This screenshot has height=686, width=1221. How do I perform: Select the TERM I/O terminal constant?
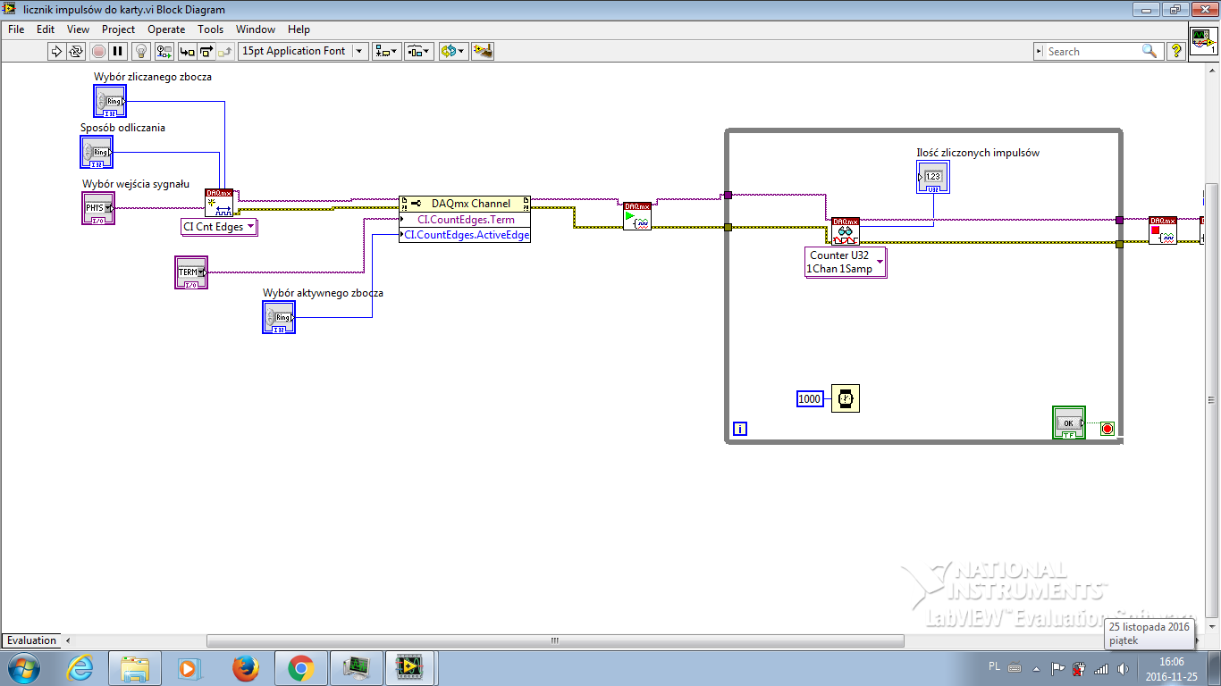point(191,272)
